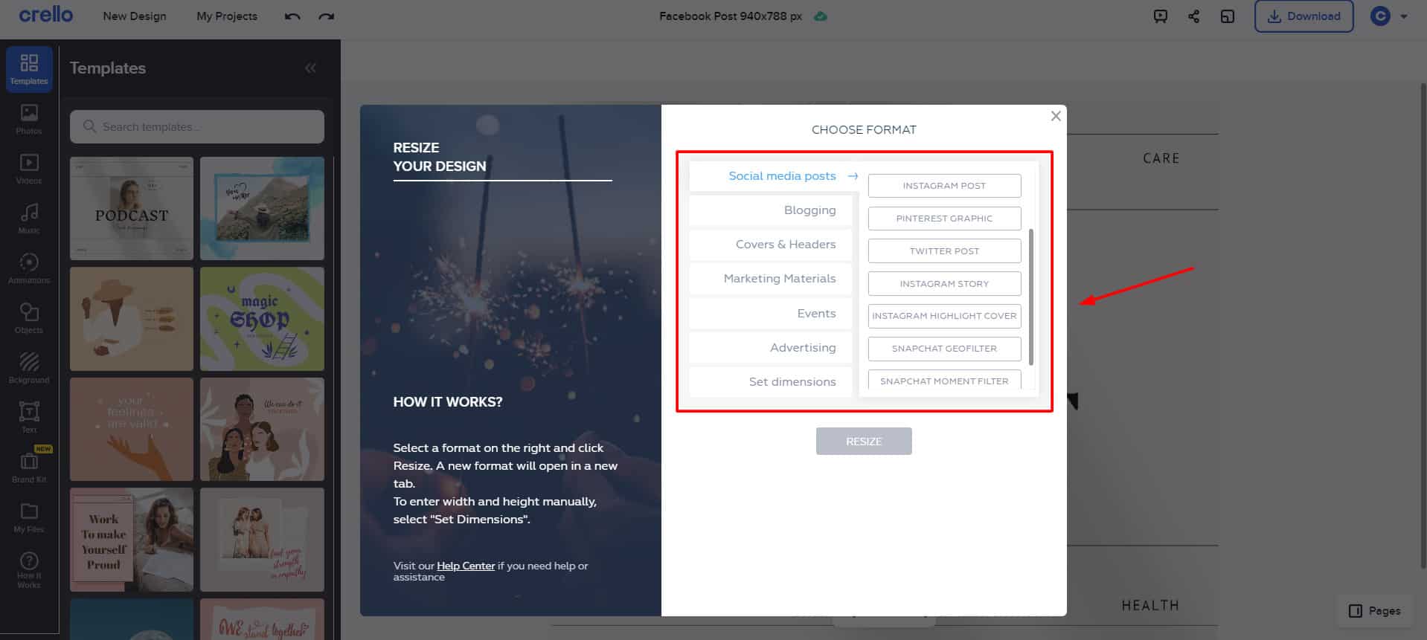This screenshot has height=640, width=1427.
Task: Open the Photos sidebar panel
Action: (29, 119)
